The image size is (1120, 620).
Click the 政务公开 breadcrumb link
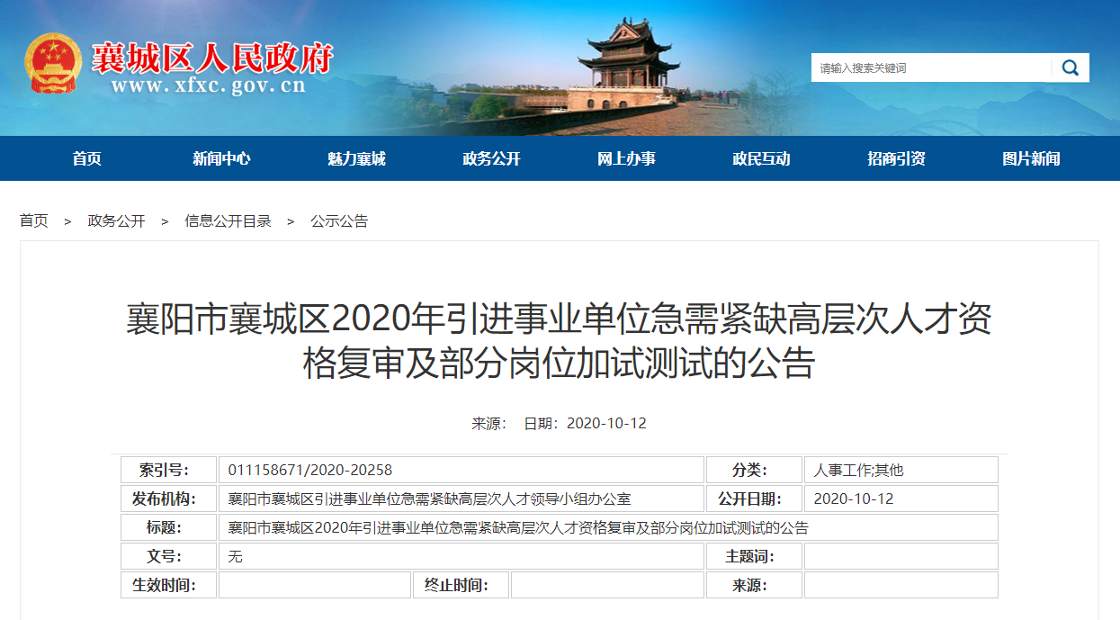pyautogui.click(x=116, y=221)
